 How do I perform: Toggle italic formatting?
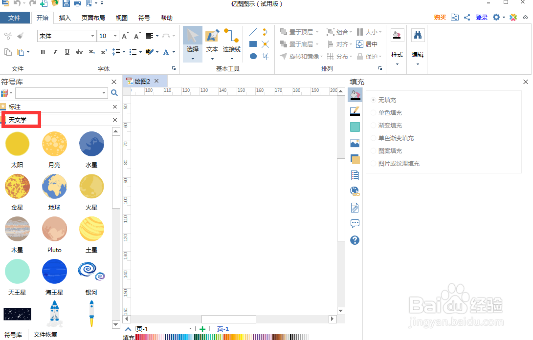click(x=55, y=52)
